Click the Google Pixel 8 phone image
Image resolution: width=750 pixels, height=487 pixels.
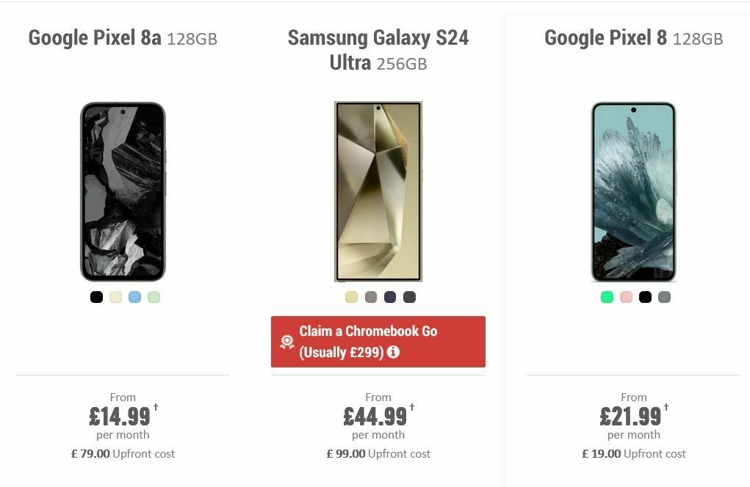tap(632, 191)
